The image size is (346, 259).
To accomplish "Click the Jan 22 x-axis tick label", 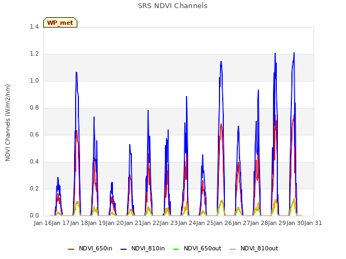I will 151,223.
